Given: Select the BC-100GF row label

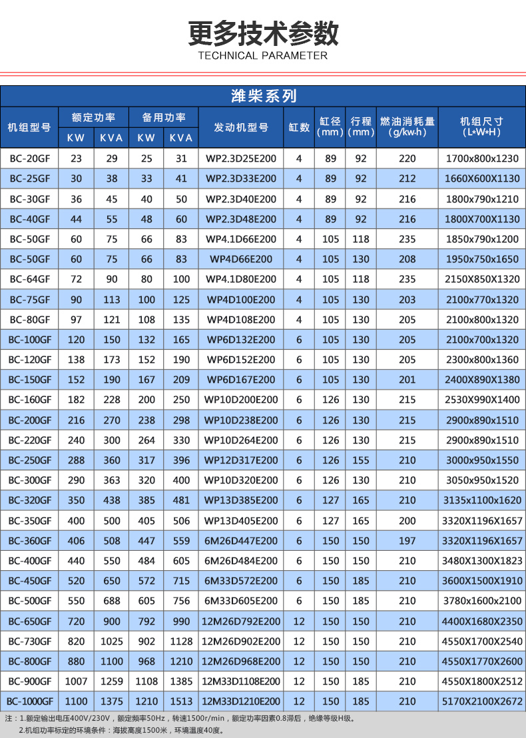Looking at the screenshot, I should coord(29,340).
